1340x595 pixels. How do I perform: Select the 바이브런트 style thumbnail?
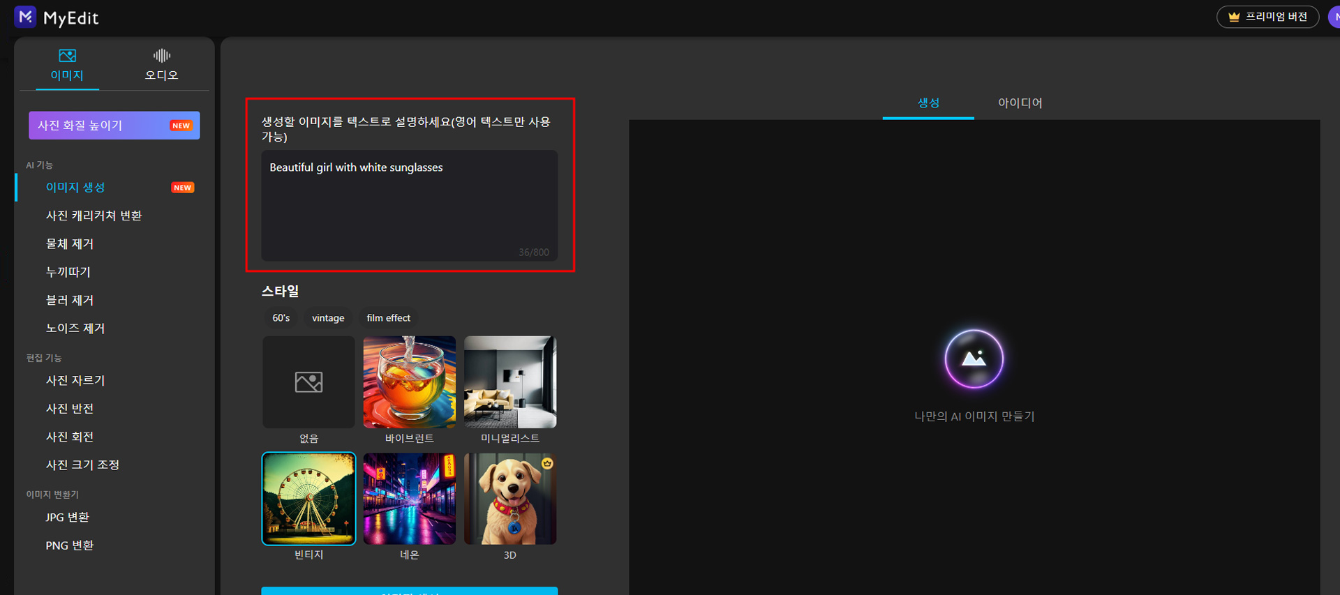(x=410, y=382)
